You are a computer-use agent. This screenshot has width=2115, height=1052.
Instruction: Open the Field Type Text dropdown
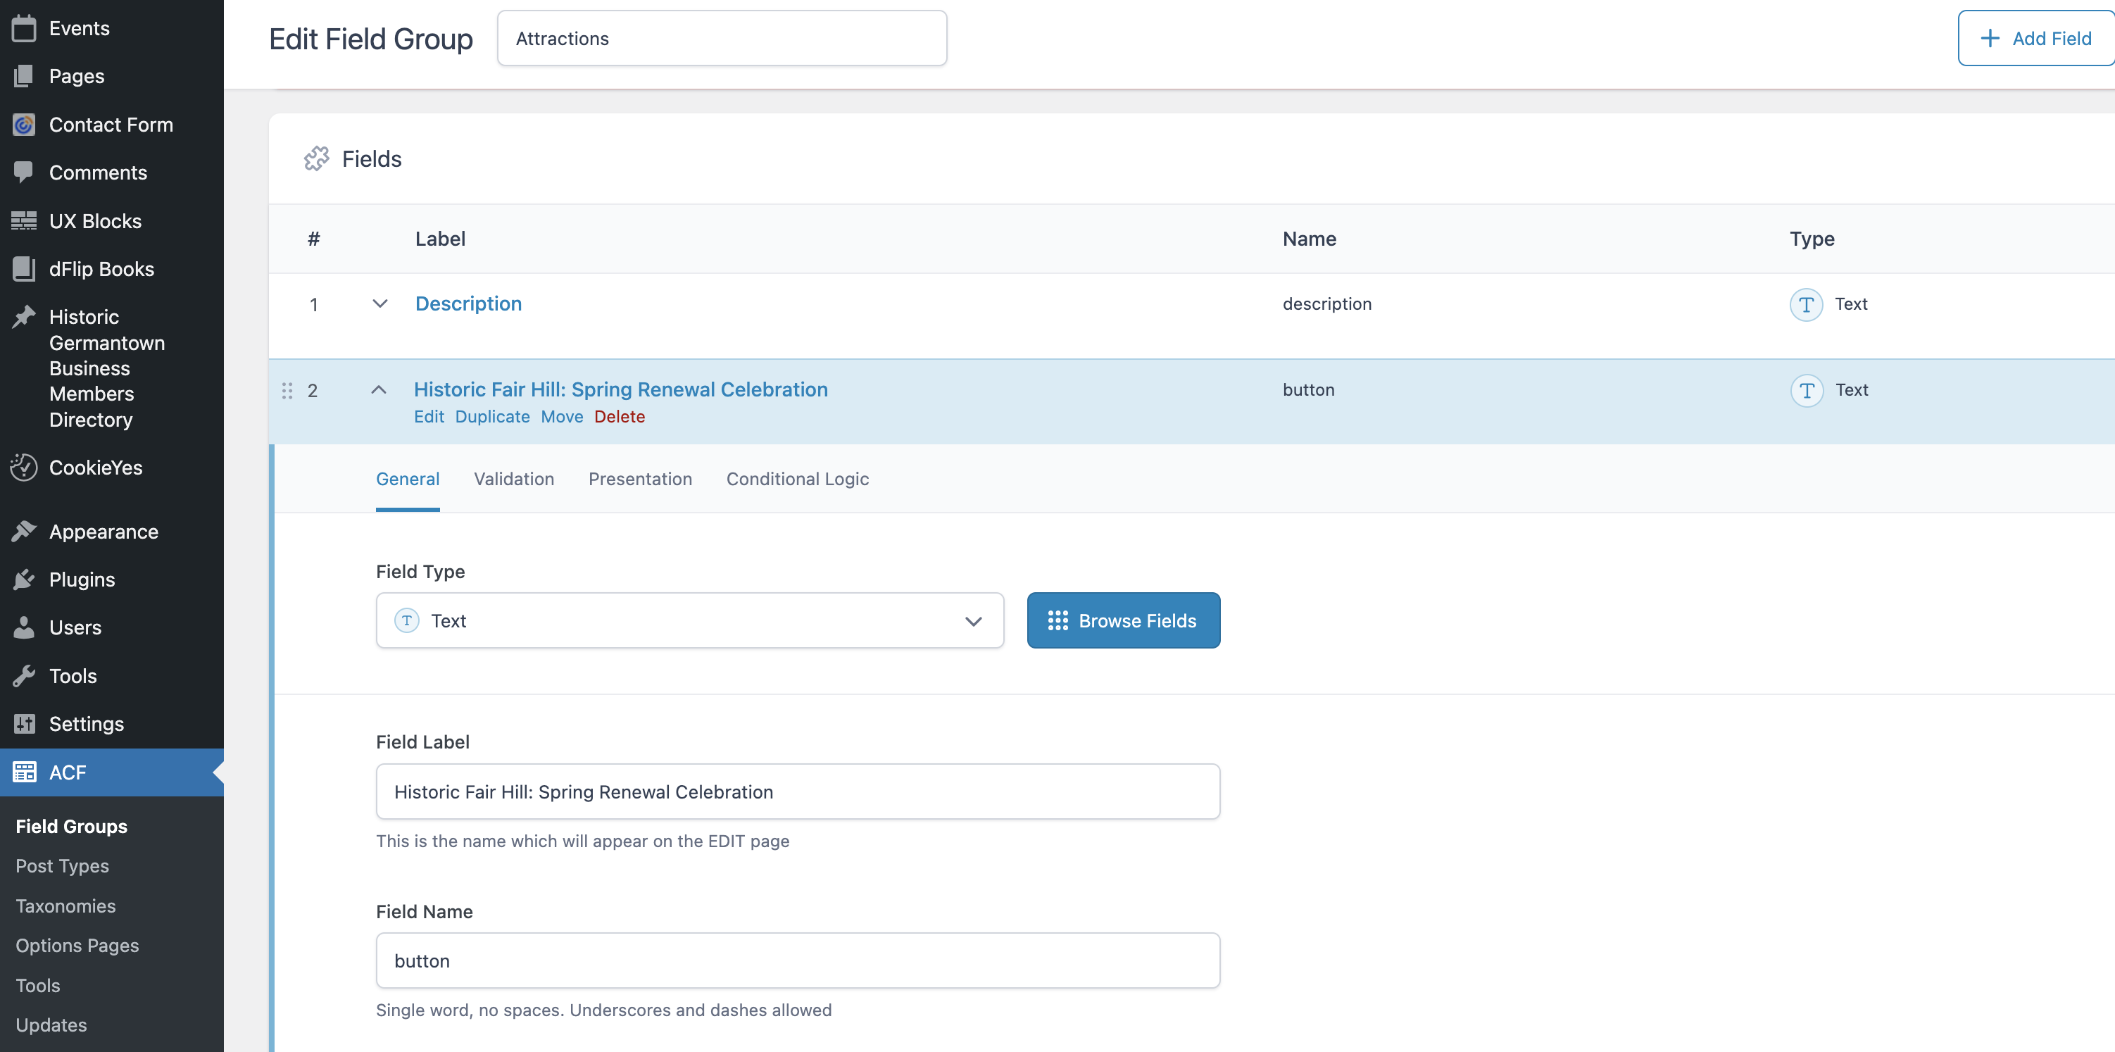pyautogui.click(x=690, y=621)
